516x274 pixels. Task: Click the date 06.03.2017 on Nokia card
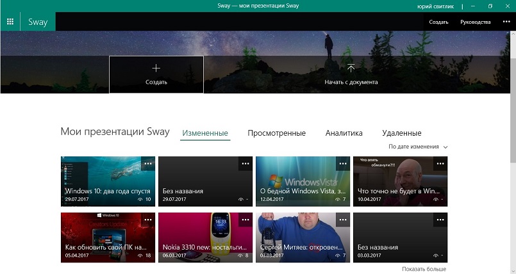(x=174, y=255)
